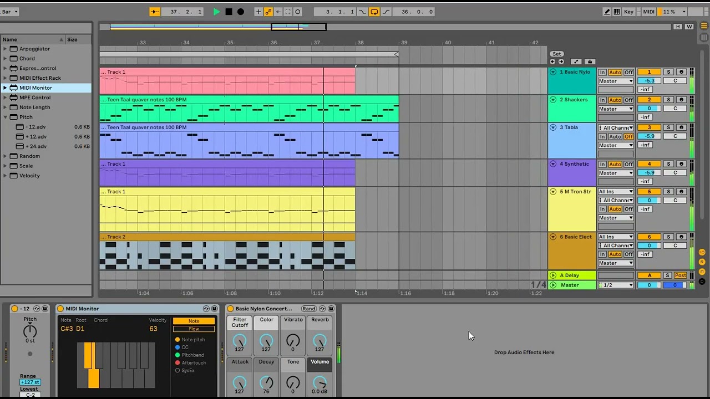Toggle Post button on A Delay return
The image size is (710, 399).
681,275
